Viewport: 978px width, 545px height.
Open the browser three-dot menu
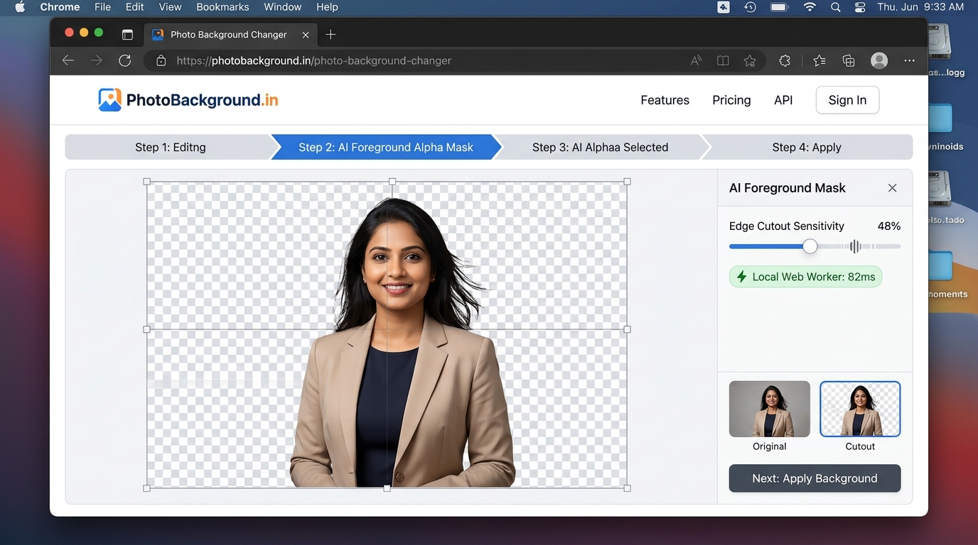coord(910,61)
